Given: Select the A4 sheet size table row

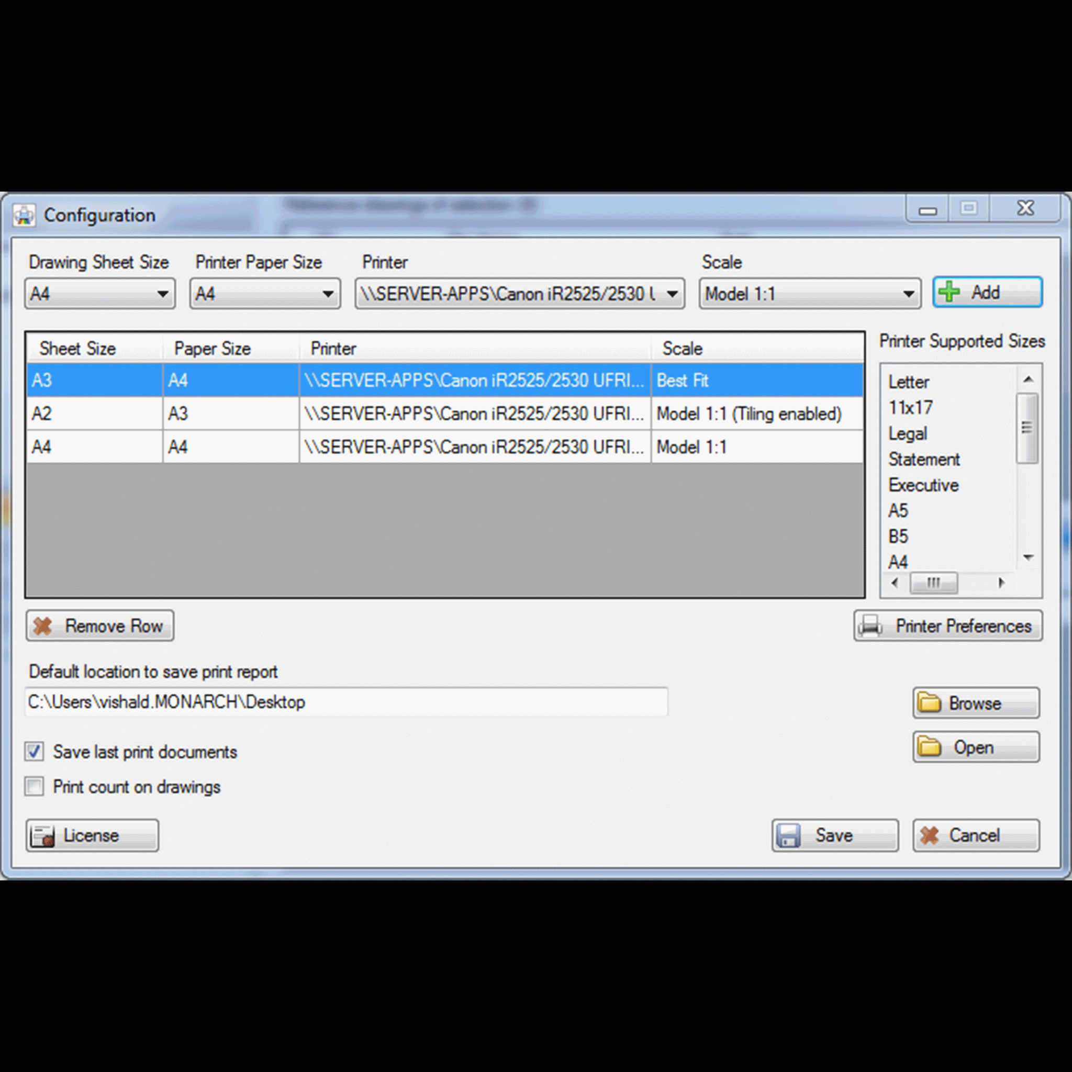Looking at the screenshot, I should coord(445,446).
